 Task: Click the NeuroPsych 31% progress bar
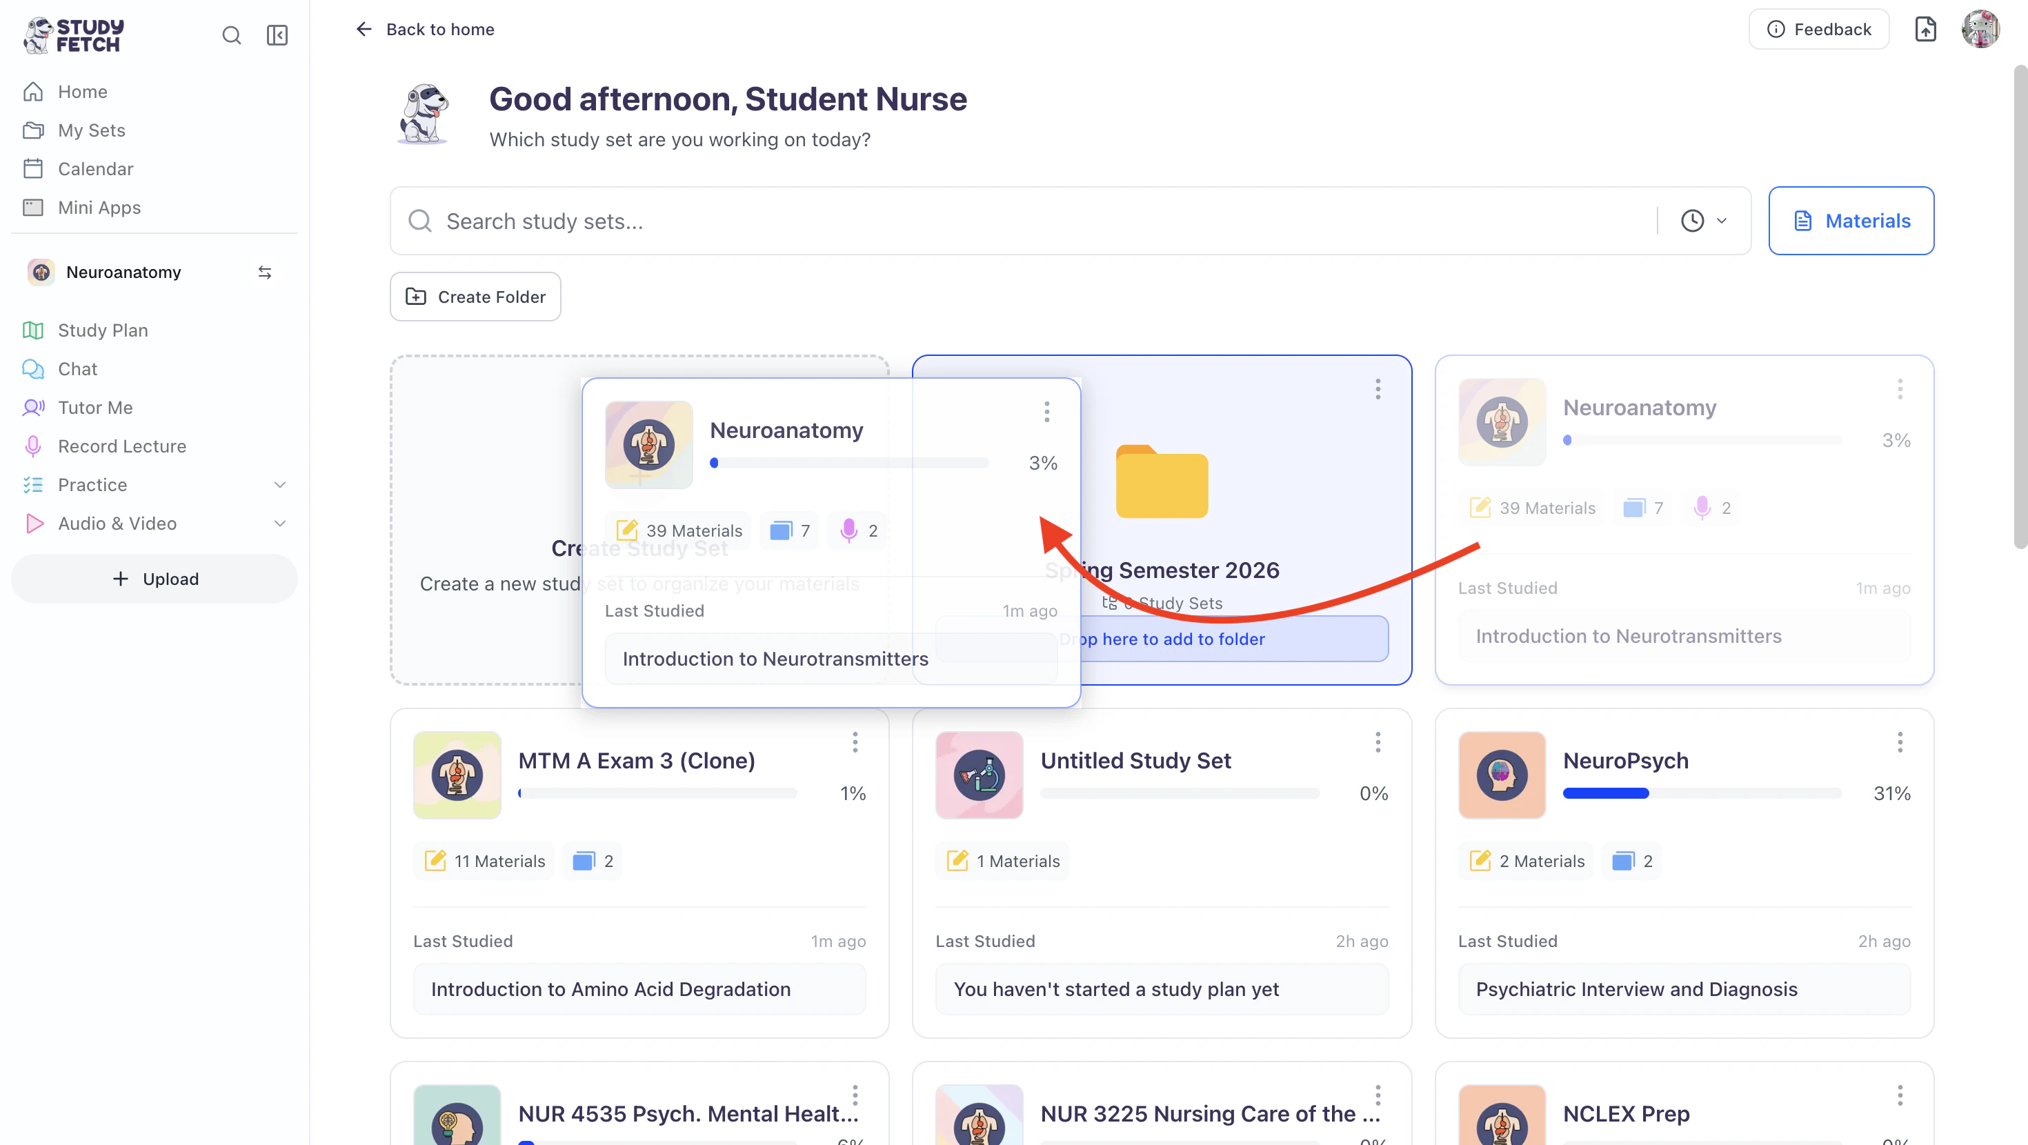(x=1703, y=794)
